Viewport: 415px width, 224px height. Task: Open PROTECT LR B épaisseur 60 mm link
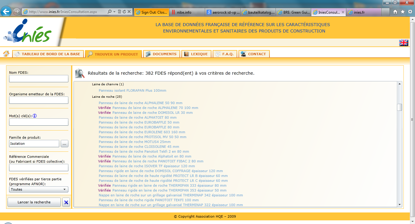coord(163,176)
